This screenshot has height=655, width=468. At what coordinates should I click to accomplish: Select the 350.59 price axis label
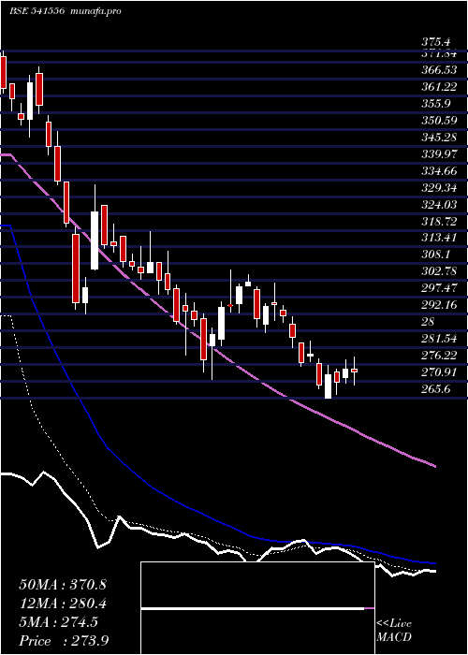pyautogui.click(x=439, y=121)
